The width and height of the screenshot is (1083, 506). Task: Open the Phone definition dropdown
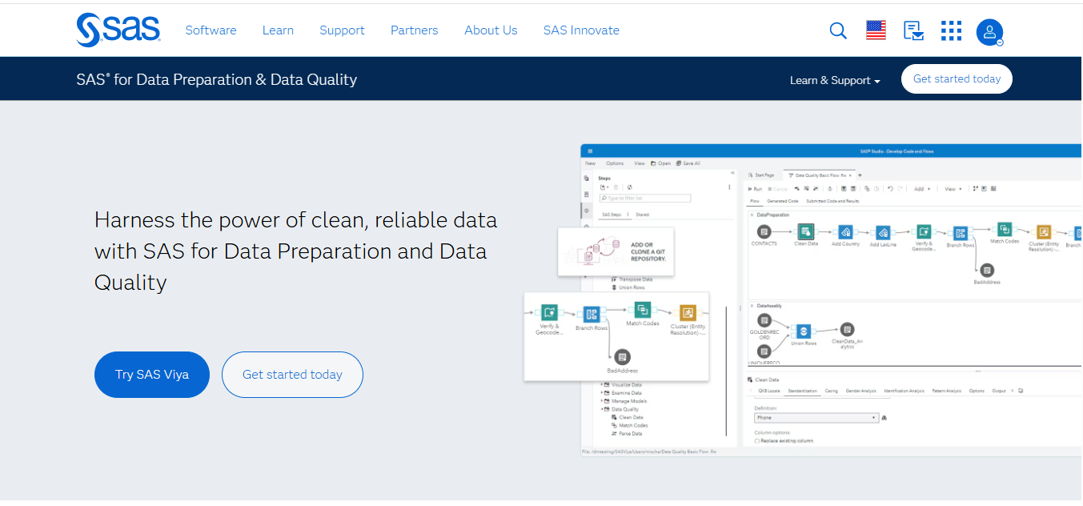815,417
